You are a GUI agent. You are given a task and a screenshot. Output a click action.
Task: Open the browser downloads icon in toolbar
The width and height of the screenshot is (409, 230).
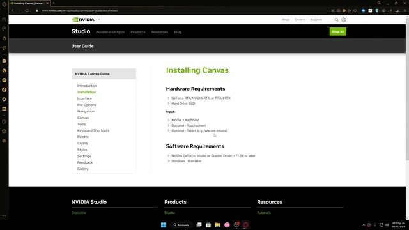pos(397,11)
